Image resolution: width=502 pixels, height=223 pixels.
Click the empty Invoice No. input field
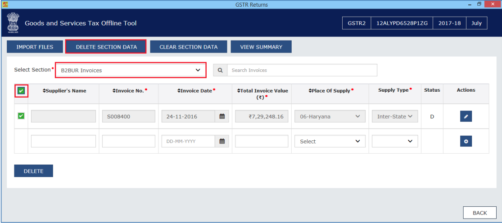pyautogui.click(x=129, y=141)
